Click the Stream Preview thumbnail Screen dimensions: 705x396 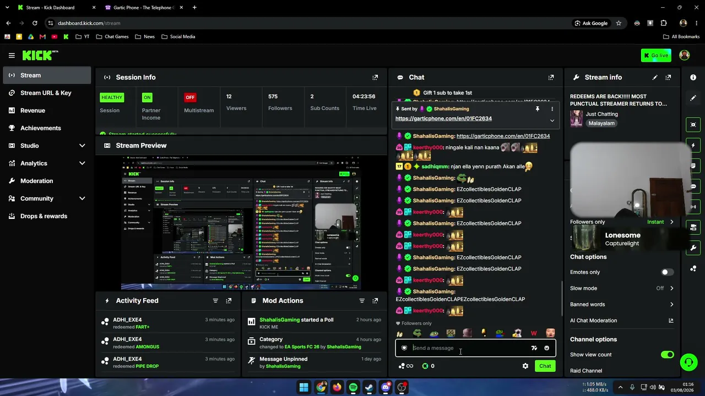tap(241, 222)
